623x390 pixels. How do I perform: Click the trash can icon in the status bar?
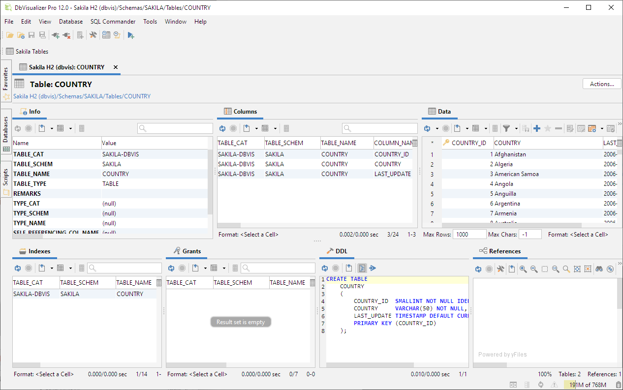[x=619, y=385]
